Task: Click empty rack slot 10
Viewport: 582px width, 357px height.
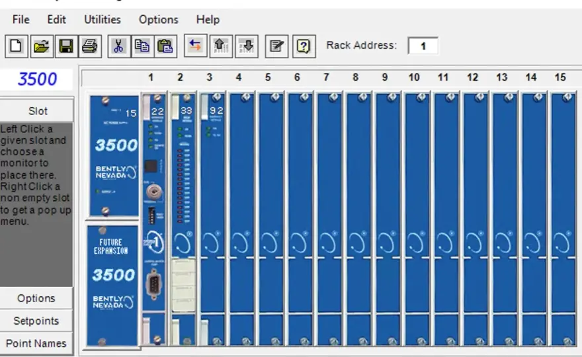Action: (417, 219)
